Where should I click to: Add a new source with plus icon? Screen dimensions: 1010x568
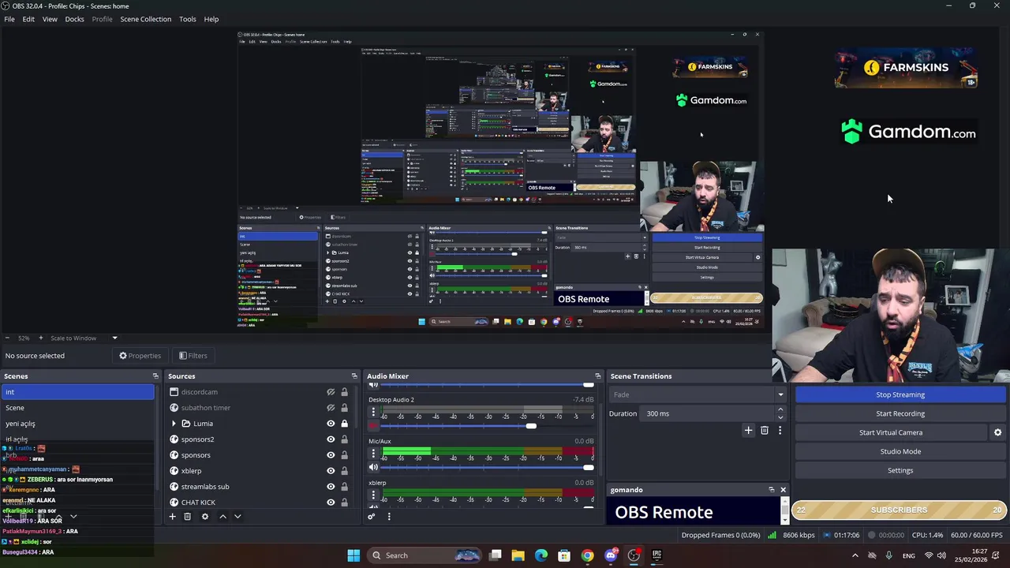[172, 517]
